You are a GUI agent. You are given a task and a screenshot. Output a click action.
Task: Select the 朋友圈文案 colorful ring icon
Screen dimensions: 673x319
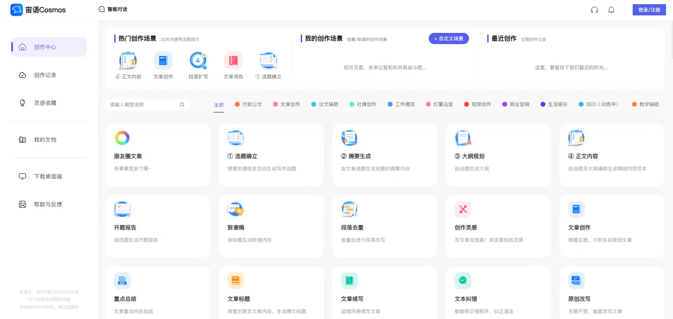click(122, 138)
